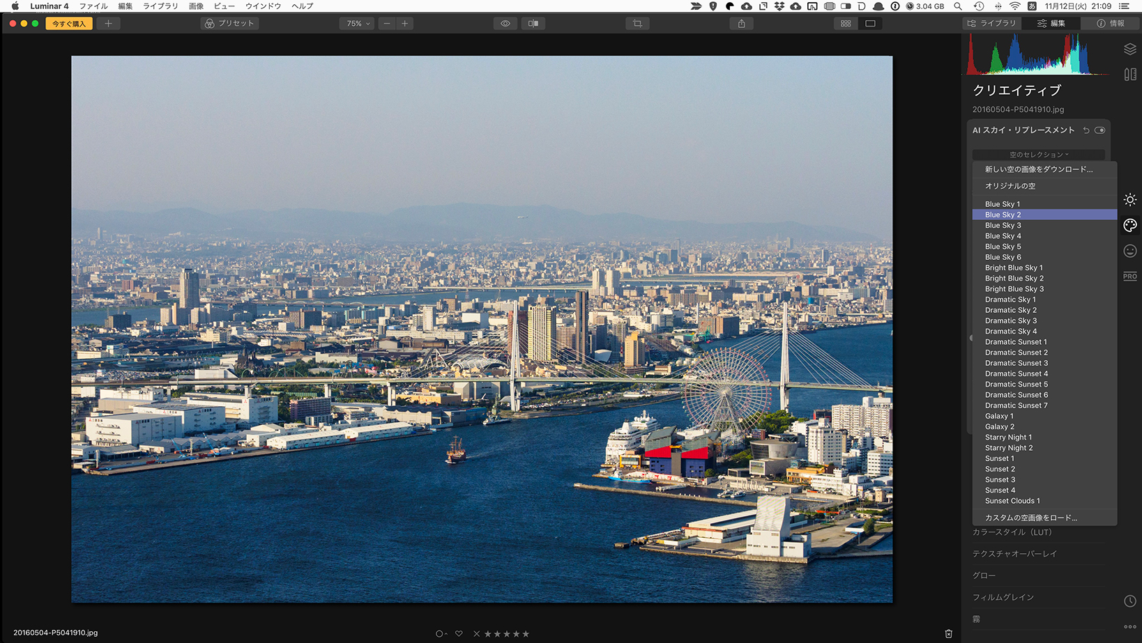
Task: Click the 今すぐ購入 buy now button
Action: click(69, 24)
